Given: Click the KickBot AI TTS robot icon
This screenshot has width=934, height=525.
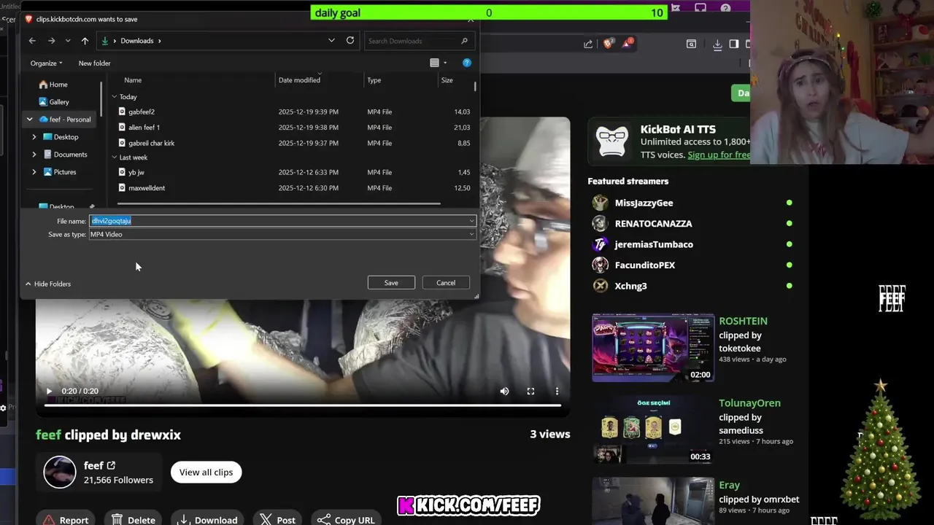Looking at the screenshot, I should (612, 141).
